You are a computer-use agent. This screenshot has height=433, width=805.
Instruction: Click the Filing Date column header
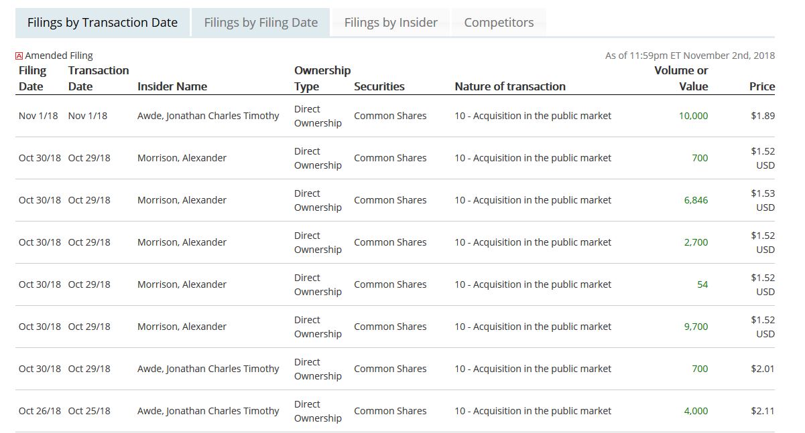pyautogui.click(x=32, y=78)
